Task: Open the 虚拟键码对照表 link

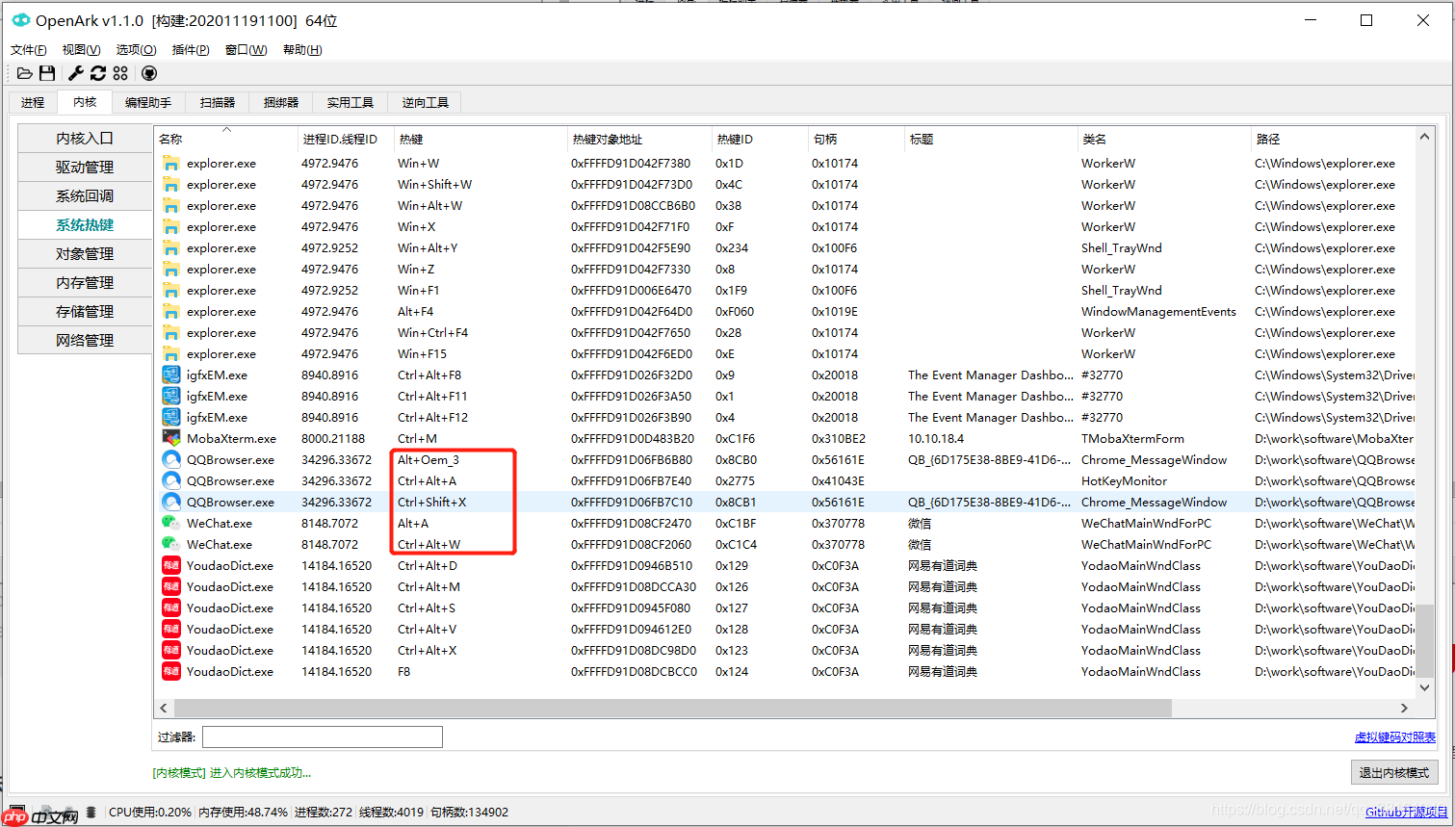Action: click(x=1395, y=737)
